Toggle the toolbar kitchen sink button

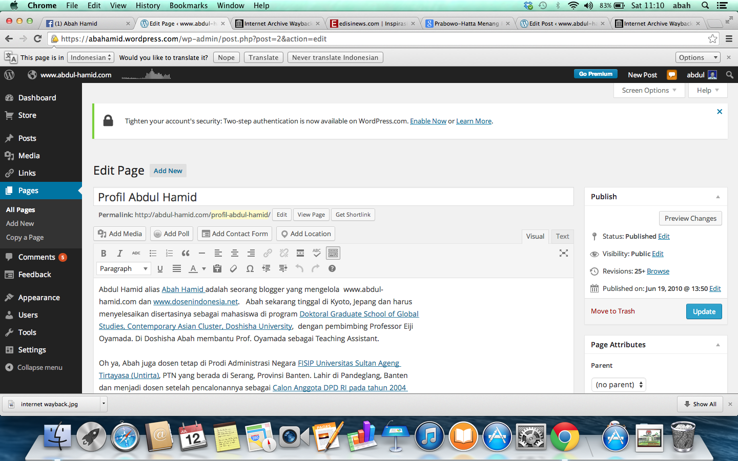(333, 253)
